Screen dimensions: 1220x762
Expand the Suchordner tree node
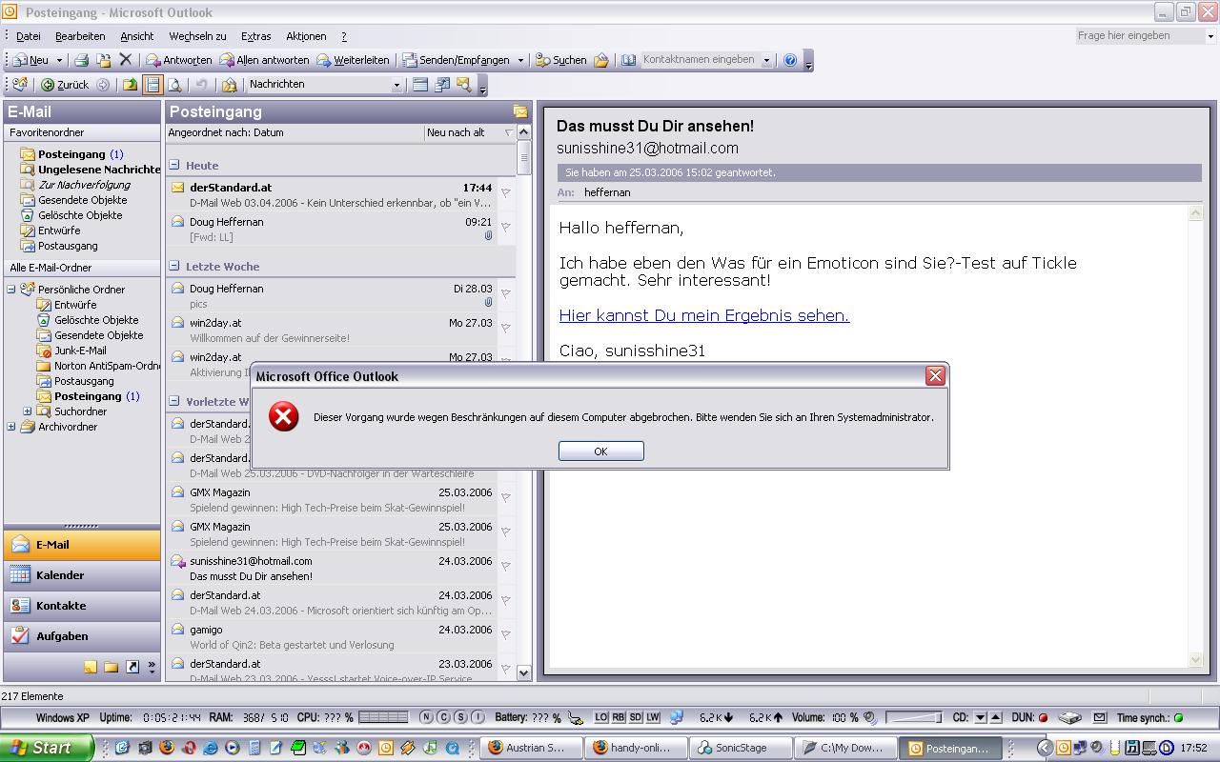[28, 411]
